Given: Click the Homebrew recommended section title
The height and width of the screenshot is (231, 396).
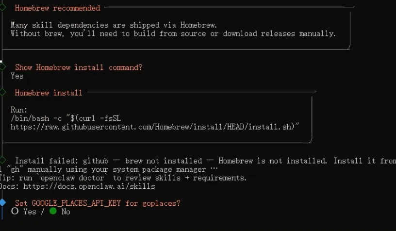Looking at the screenshot, I should (57, 8).
